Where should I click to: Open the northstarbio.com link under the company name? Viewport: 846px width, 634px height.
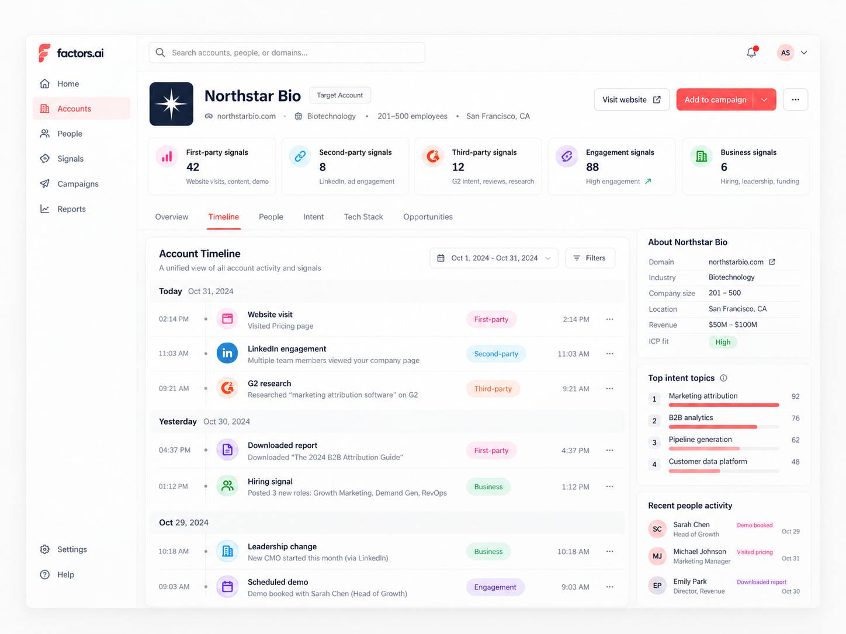coord(246,116)
